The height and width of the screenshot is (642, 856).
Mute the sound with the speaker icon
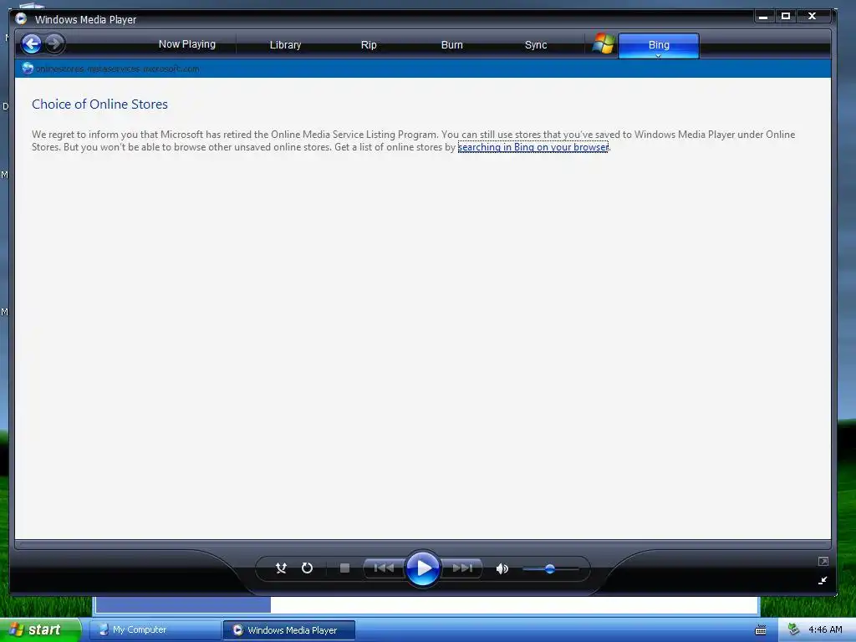tap(502, 568)
